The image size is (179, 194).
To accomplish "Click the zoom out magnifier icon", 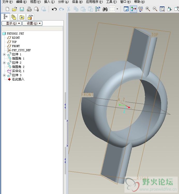I will (155, 9).
